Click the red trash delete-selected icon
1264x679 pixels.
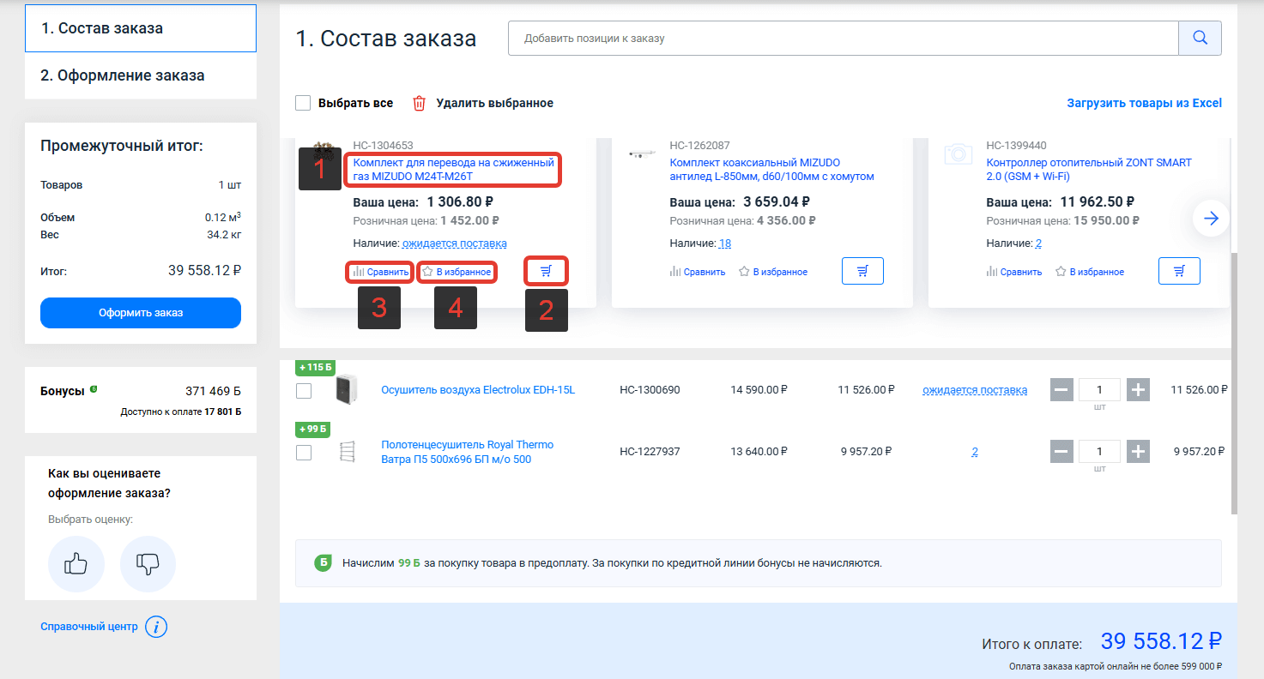[419, 103]
